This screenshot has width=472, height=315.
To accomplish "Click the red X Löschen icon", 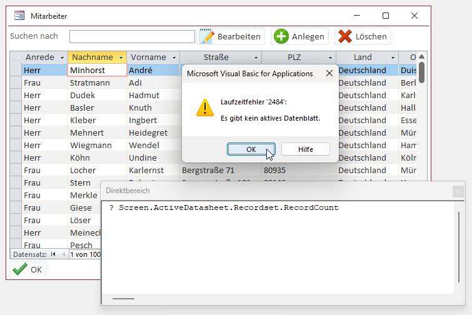I will point(345,36).
